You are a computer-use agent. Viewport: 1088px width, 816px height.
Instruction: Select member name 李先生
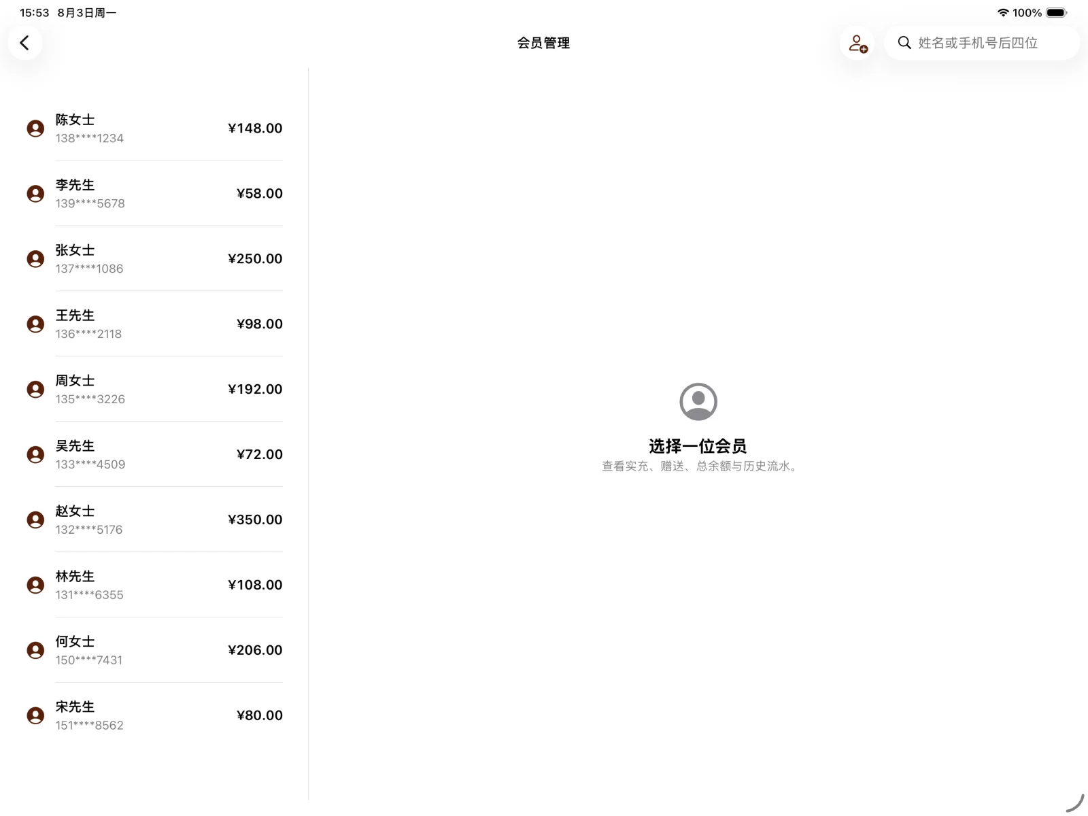[x=75, y=185]
